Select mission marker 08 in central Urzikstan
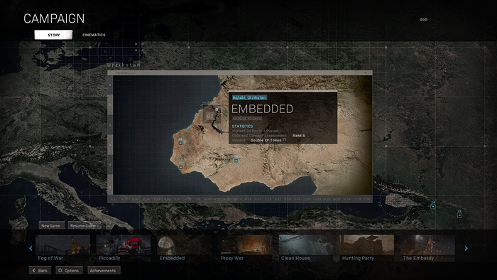The image size is (497, 280). pos(236,161)
